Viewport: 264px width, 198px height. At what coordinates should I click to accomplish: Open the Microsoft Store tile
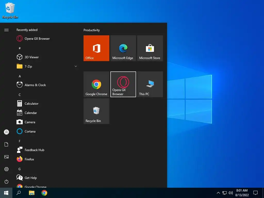[x=150, y=48]
